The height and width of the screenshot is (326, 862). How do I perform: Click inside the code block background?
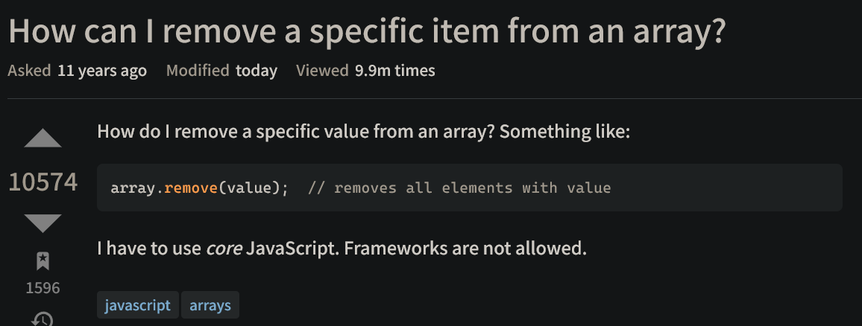(x=470, y=188)
